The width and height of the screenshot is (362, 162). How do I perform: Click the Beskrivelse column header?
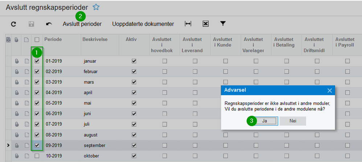click(95, 39)
